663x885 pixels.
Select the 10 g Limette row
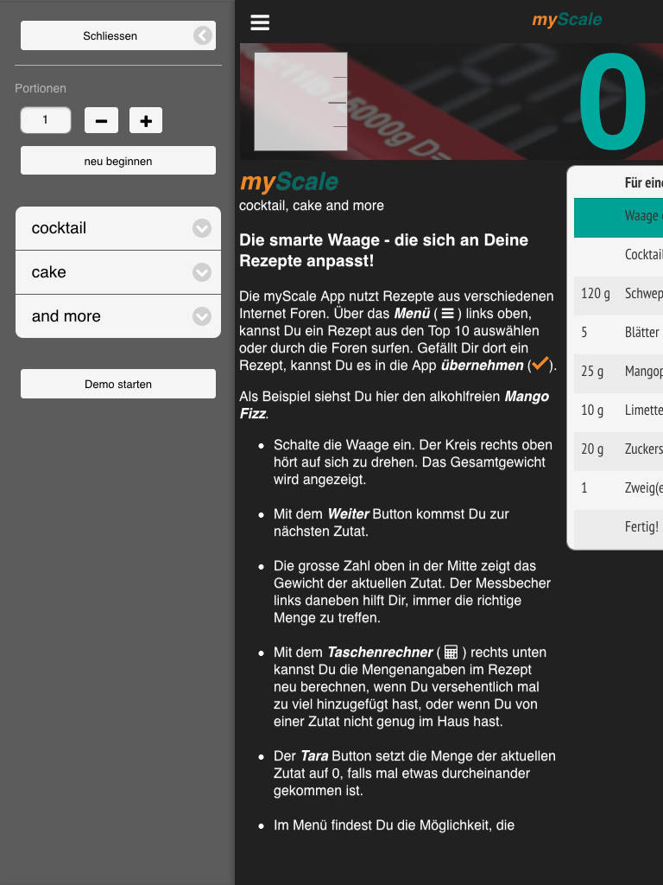pyautogui.click(x=618, y=412)
